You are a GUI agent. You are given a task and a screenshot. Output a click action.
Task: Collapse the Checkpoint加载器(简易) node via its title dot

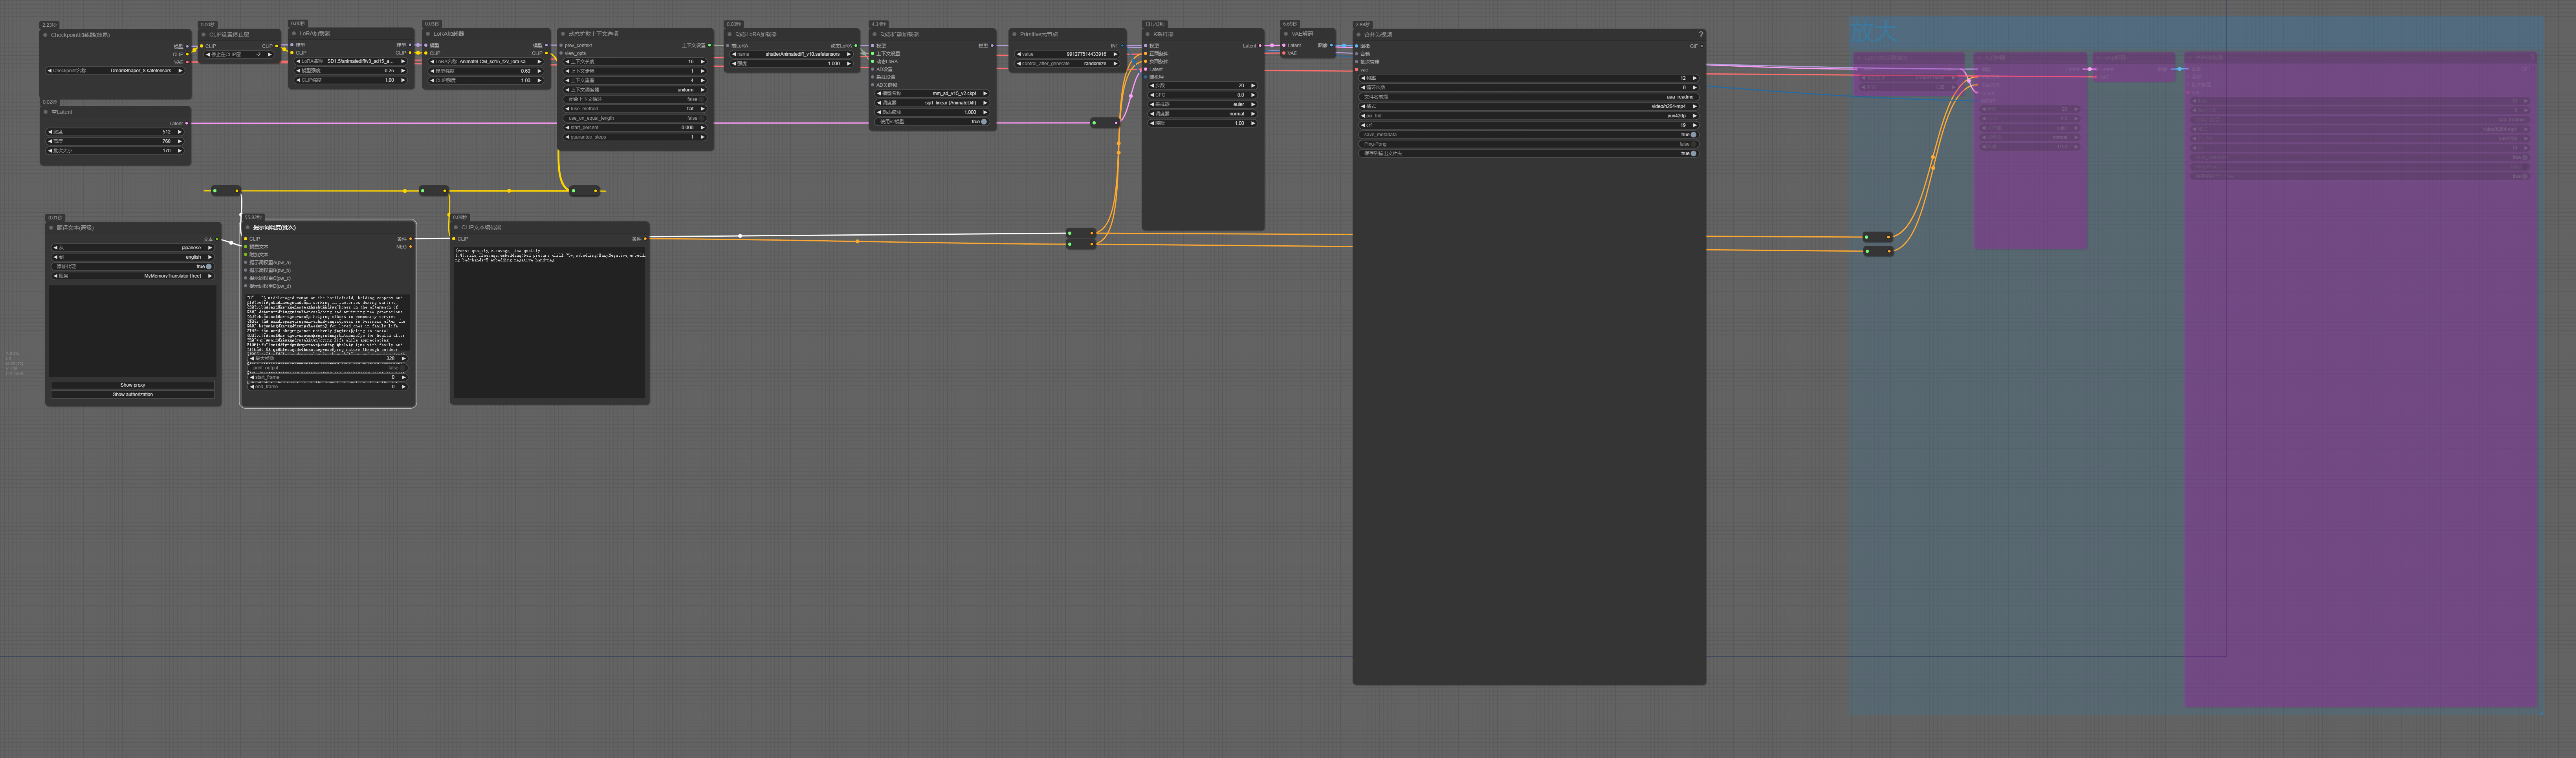46,35
